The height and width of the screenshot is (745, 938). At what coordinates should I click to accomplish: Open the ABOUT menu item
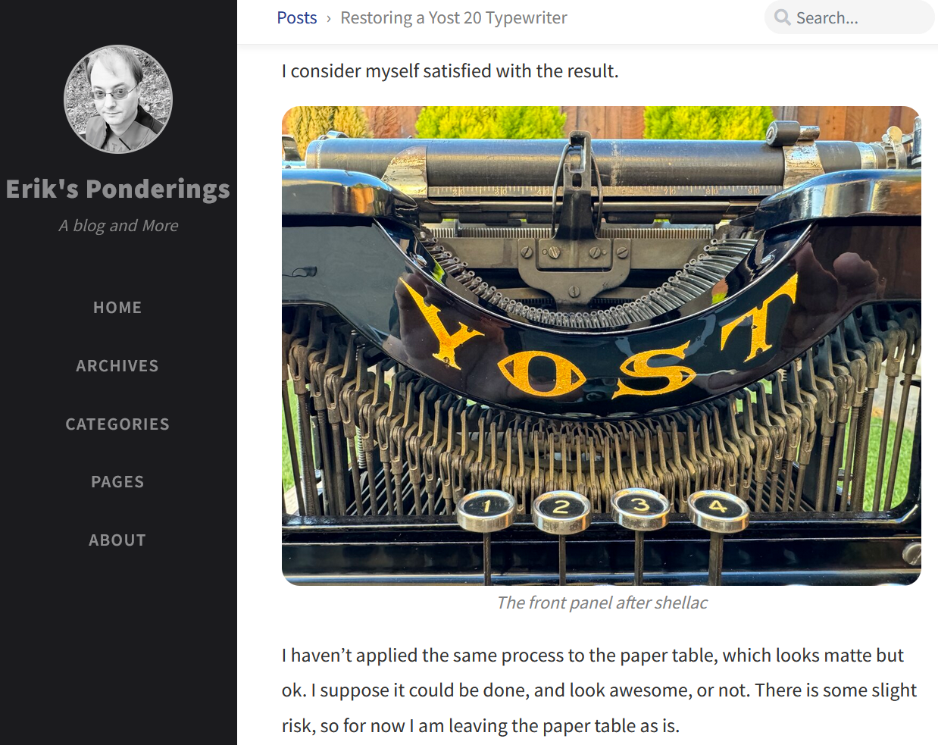coord(117,540)
